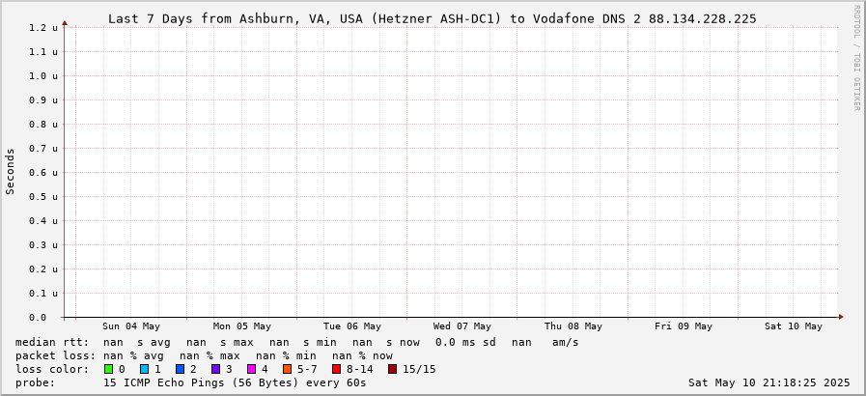Click '15 ICMP Echo Pings (56 Bytes) every 60s'
Image resolution: width=866 pixels, height=396 pixels.
235,382
